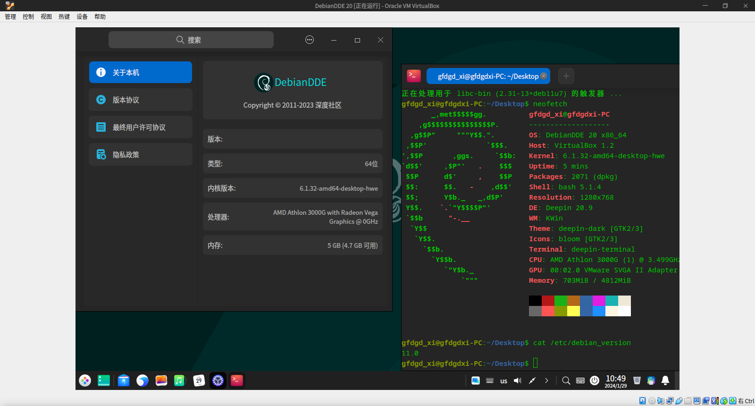
Task: Click the Packages: 2071 (dpkg) line
Action: coord(573,177)
